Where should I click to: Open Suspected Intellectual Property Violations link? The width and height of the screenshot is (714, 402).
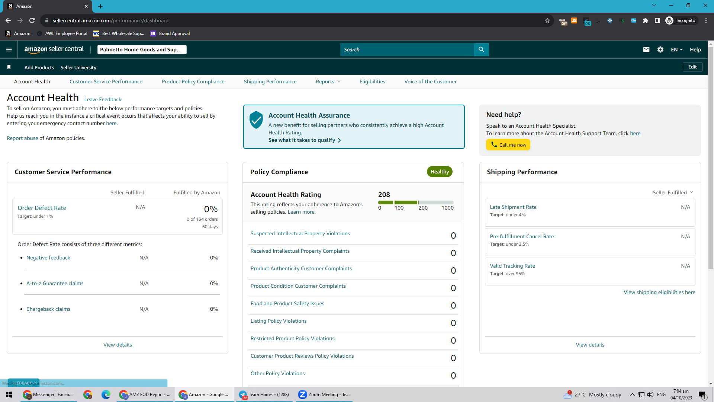tap(300, 233)
